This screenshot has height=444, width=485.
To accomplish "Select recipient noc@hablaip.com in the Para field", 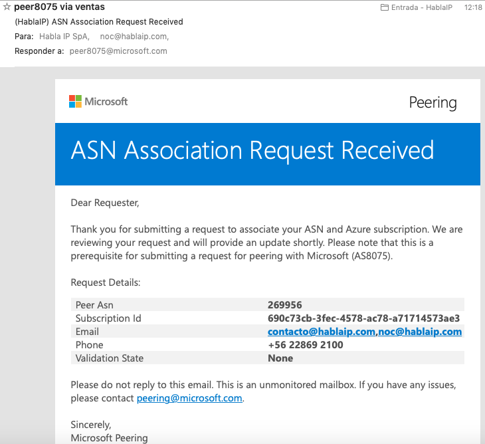I will (134, 37).
